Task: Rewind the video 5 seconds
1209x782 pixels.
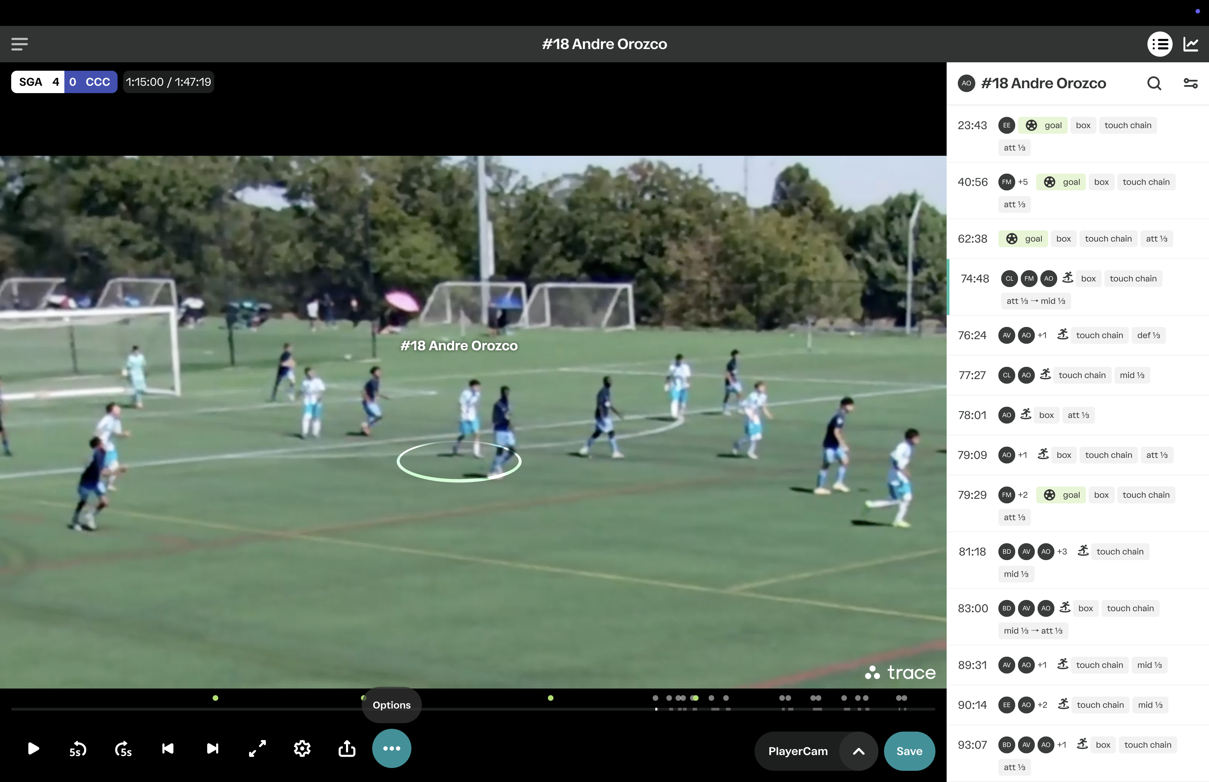Action: tap(78, 749)
